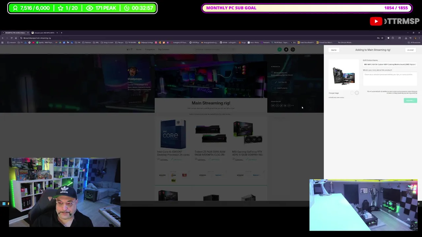Click the BACK button in the side panel

[334, 50]
